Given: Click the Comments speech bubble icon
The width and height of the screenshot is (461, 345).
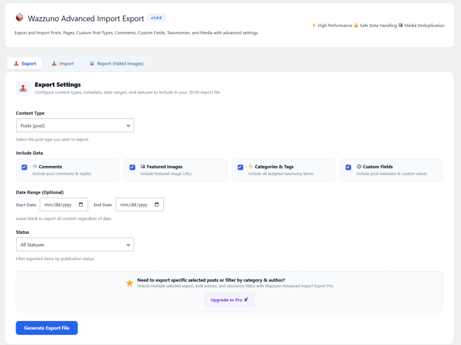Looking at the screenshot, I should (35, 166).
